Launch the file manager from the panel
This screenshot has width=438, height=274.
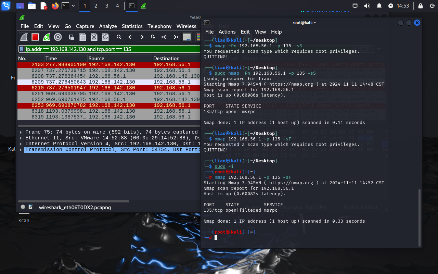[x=32, y=6]
